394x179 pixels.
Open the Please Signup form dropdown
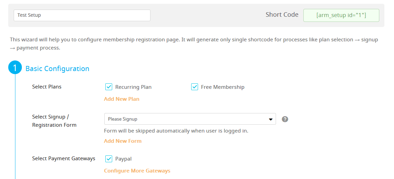[190, 119]
